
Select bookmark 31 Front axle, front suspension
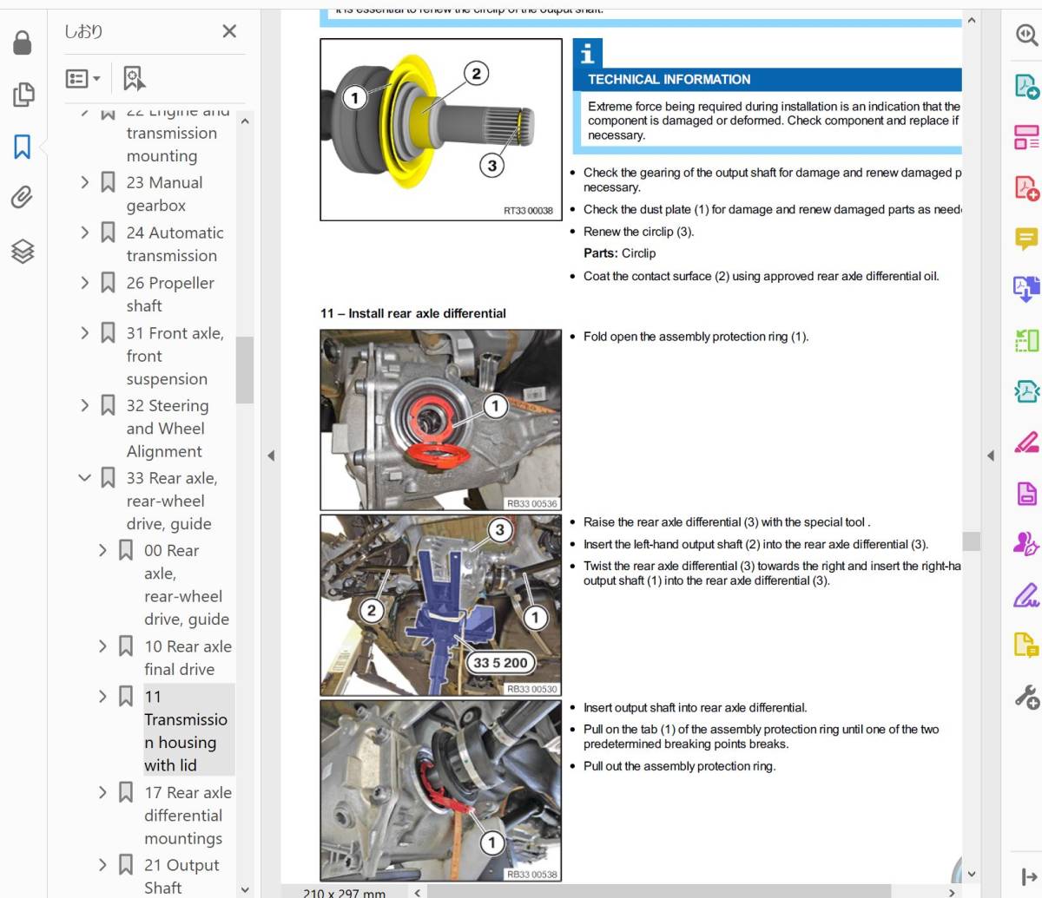point(175,356)
